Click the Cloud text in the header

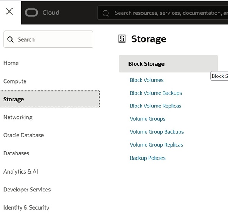coord(51,13)
